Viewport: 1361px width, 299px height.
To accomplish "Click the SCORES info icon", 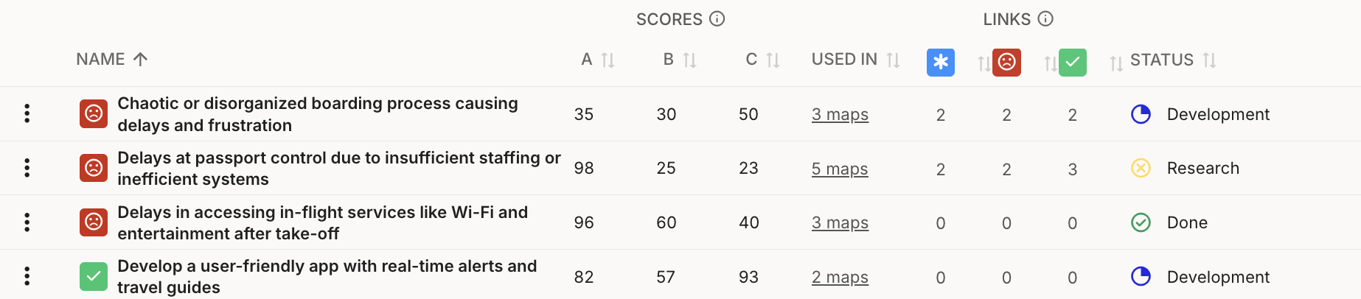I will (x=717, y=19).
